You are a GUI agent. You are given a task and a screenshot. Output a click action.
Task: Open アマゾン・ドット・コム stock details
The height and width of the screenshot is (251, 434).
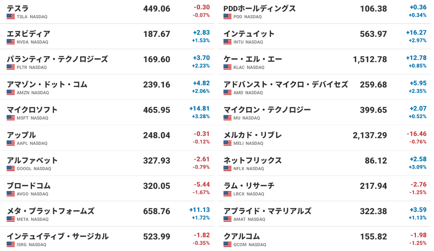tap(47, 84)
